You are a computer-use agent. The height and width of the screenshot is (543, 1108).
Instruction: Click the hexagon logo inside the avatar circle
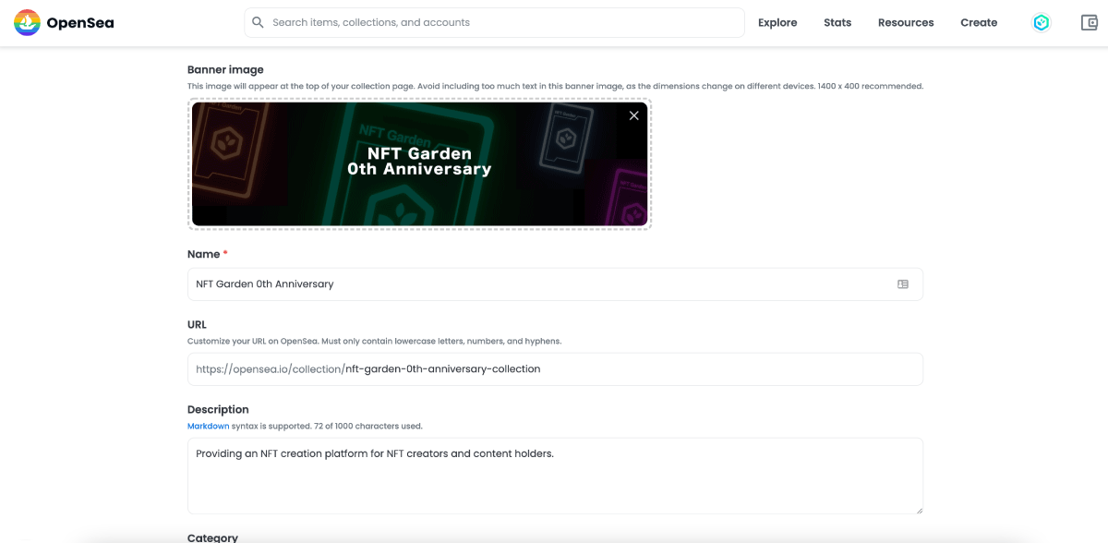[1041, 21]
